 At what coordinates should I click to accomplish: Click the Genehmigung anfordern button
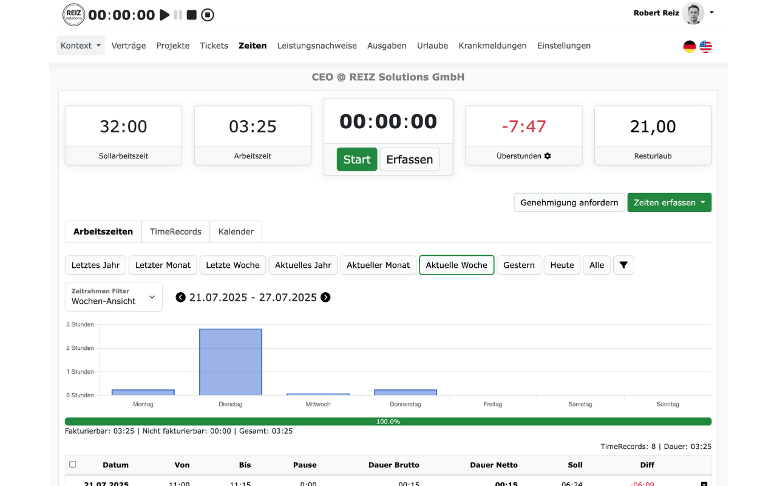(x=569, y=203)
